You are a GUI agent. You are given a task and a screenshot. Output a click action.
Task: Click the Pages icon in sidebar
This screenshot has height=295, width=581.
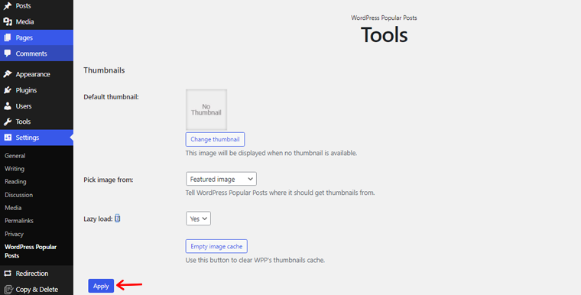[8, 37]
